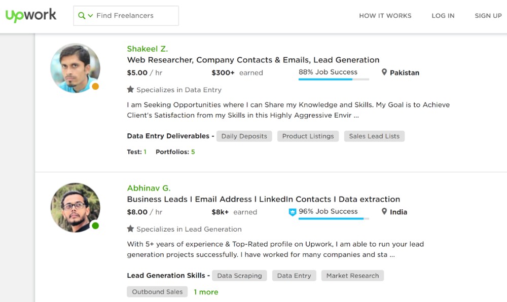Open the HOW IT WORKS menu item
The width and height of the screenshot is (507, 302).
(385, 16)
